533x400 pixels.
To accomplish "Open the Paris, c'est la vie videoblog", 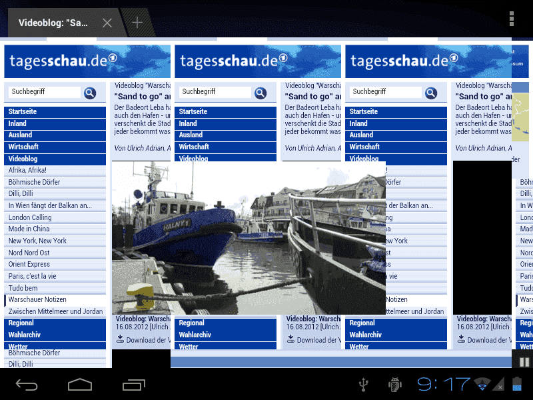I will 55,276.
